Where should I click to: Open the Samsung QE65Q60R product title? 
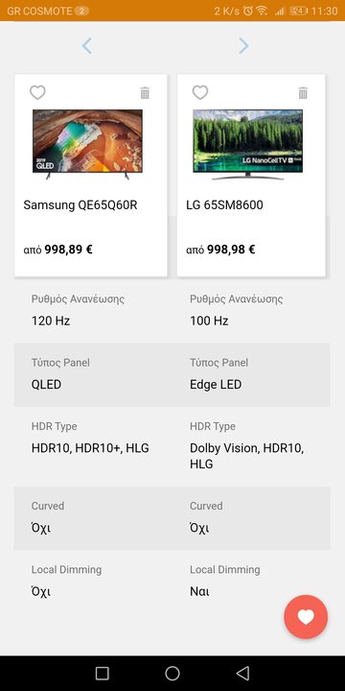pos(80,205)
